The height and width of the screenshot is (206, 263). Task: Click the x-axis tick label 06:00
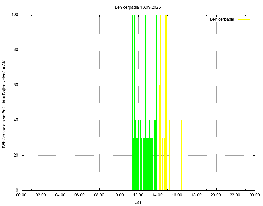click(x=80, y=195)
